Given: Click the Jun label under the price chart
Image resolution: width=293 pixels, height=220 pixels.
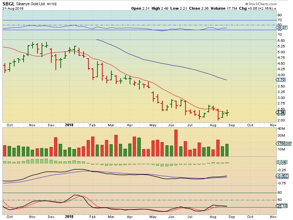Looking at the screenshot, I should (171, 125).
